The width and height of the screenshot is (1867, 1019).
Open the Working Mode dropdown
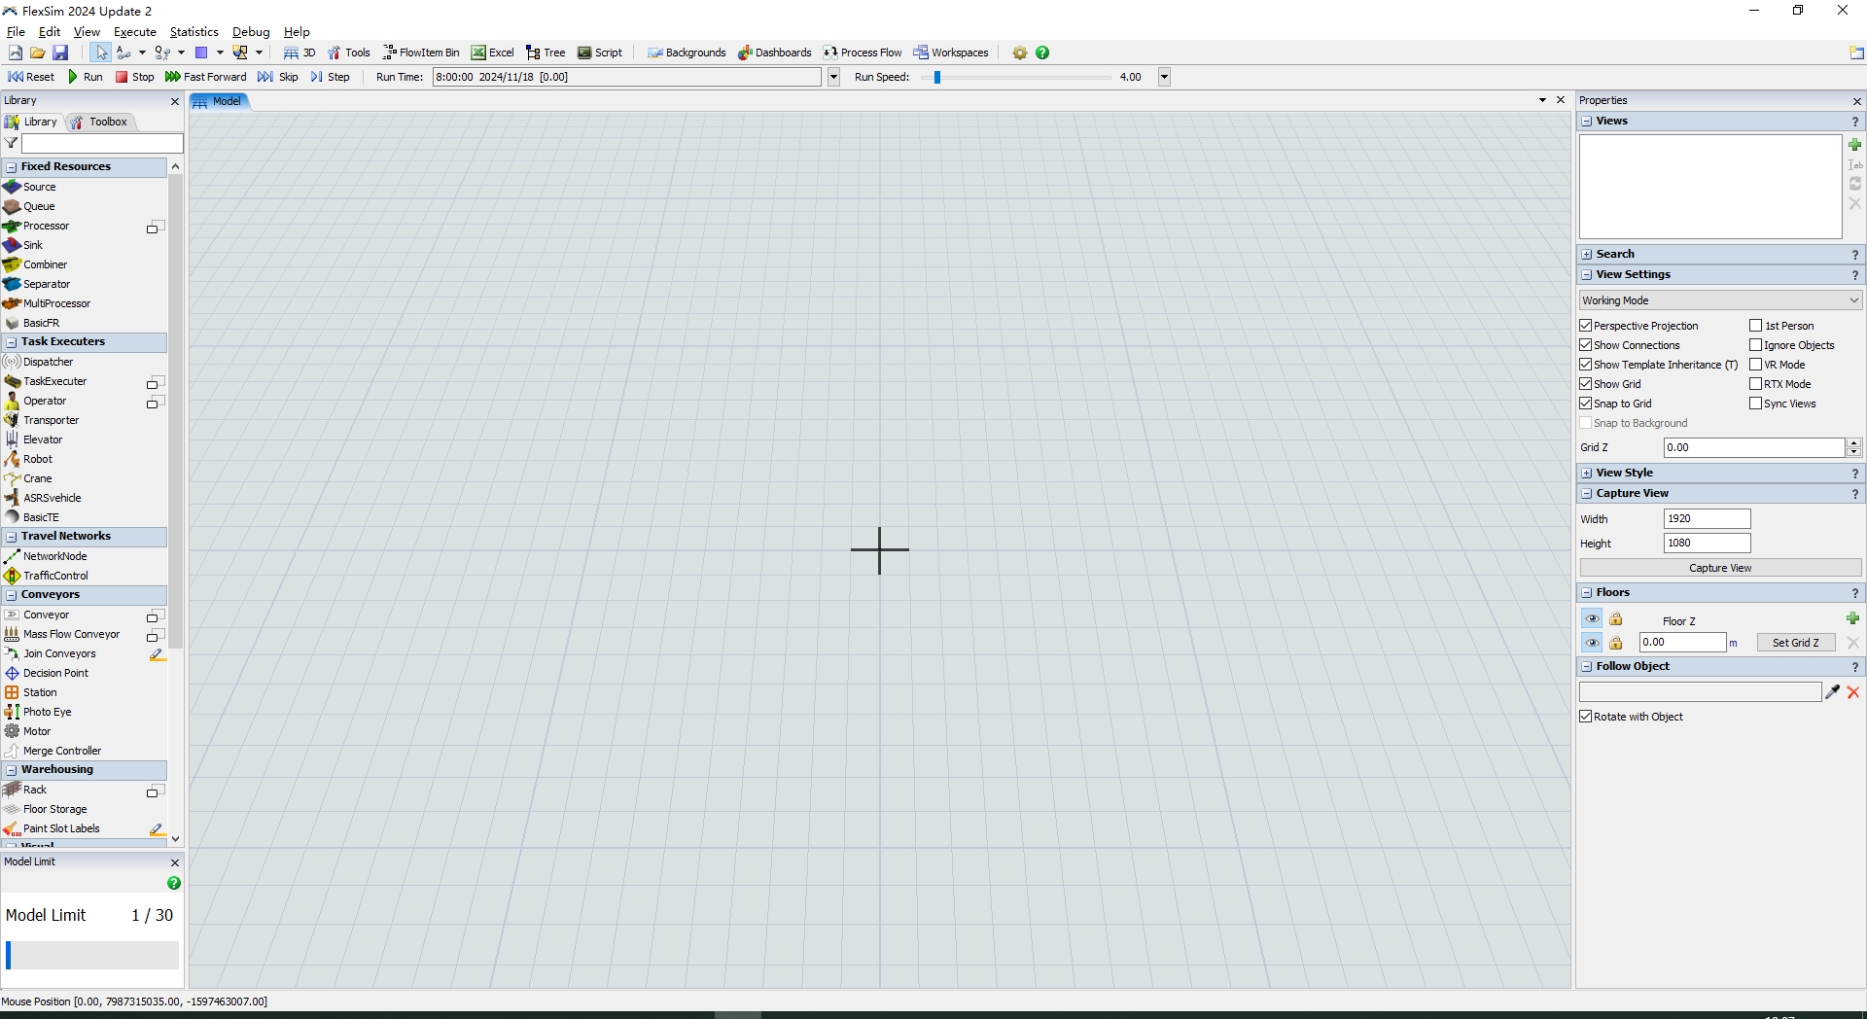(x=1720, y=300)
